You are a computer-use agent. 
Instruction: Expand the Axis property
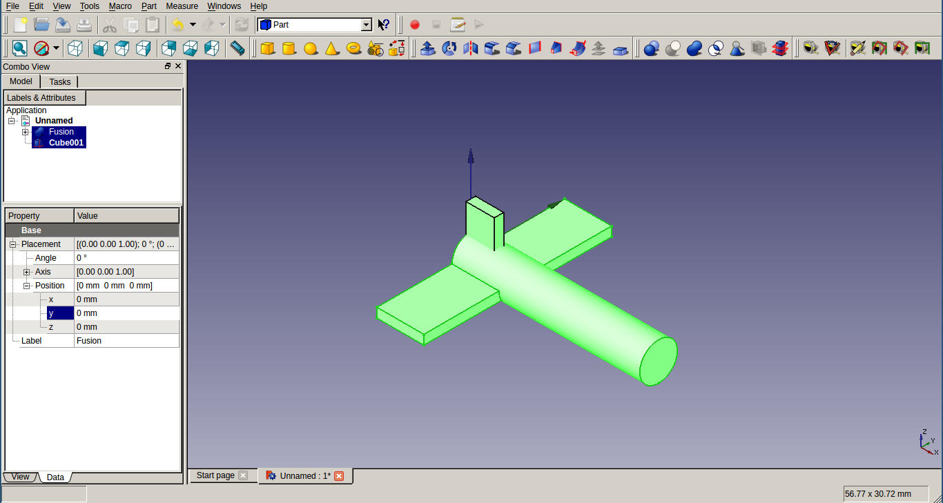(26, 272)
